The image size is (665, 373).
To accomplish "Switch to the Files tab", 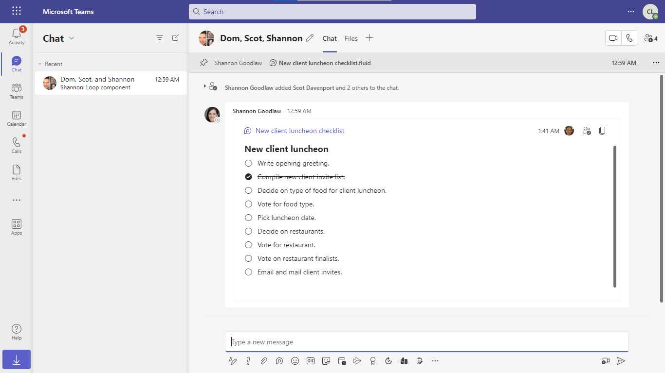I will (x=351, y=38).
